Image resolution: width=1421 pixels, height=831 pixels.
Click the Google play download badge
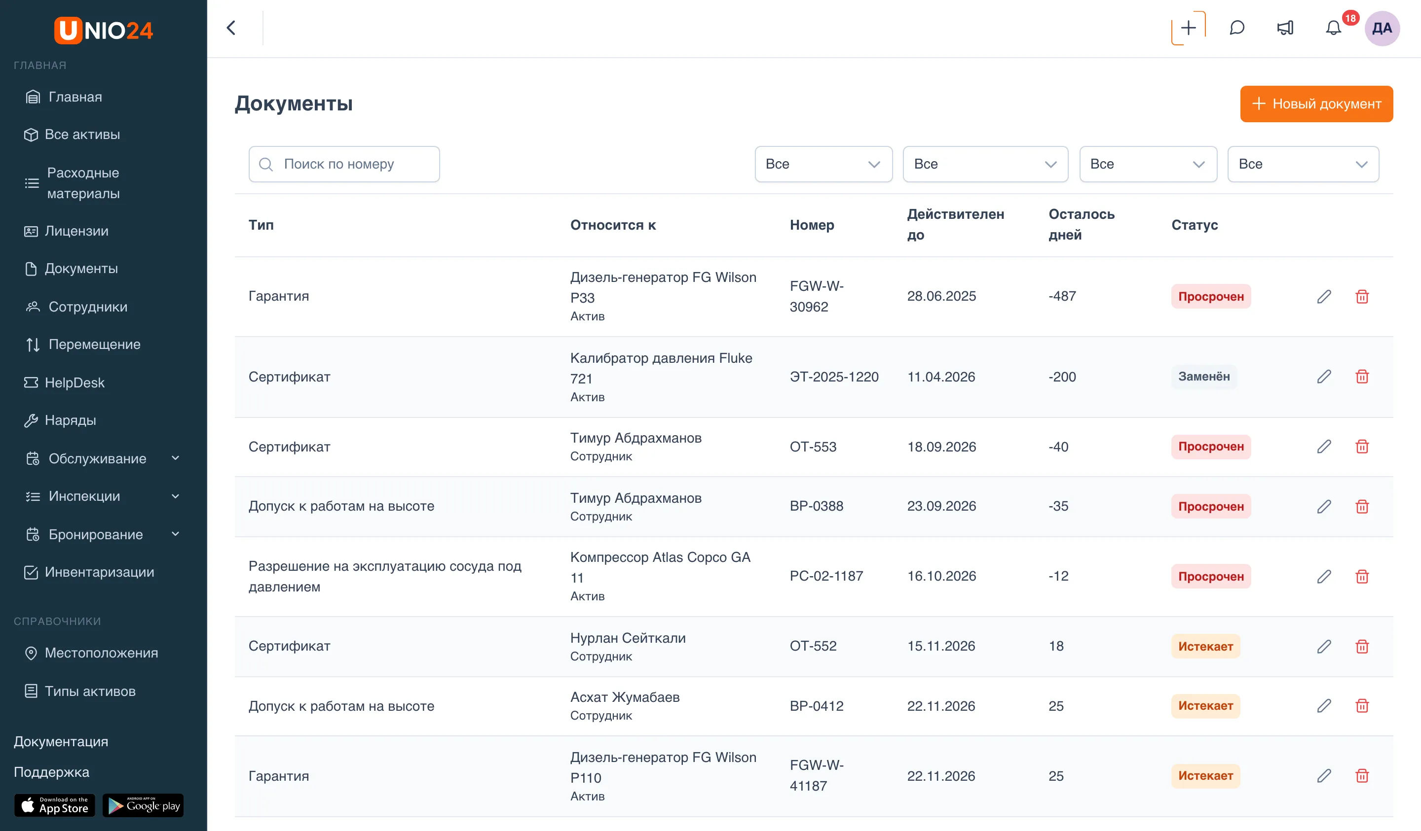coord(143,806)
